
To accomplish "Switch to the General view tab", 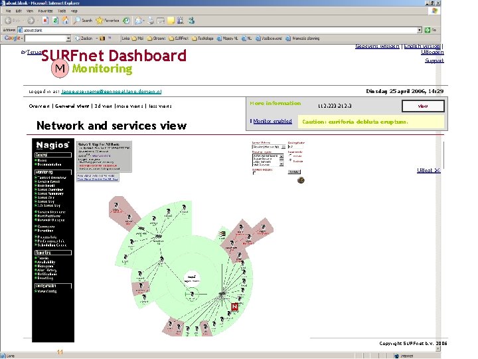I will (72, 106).
